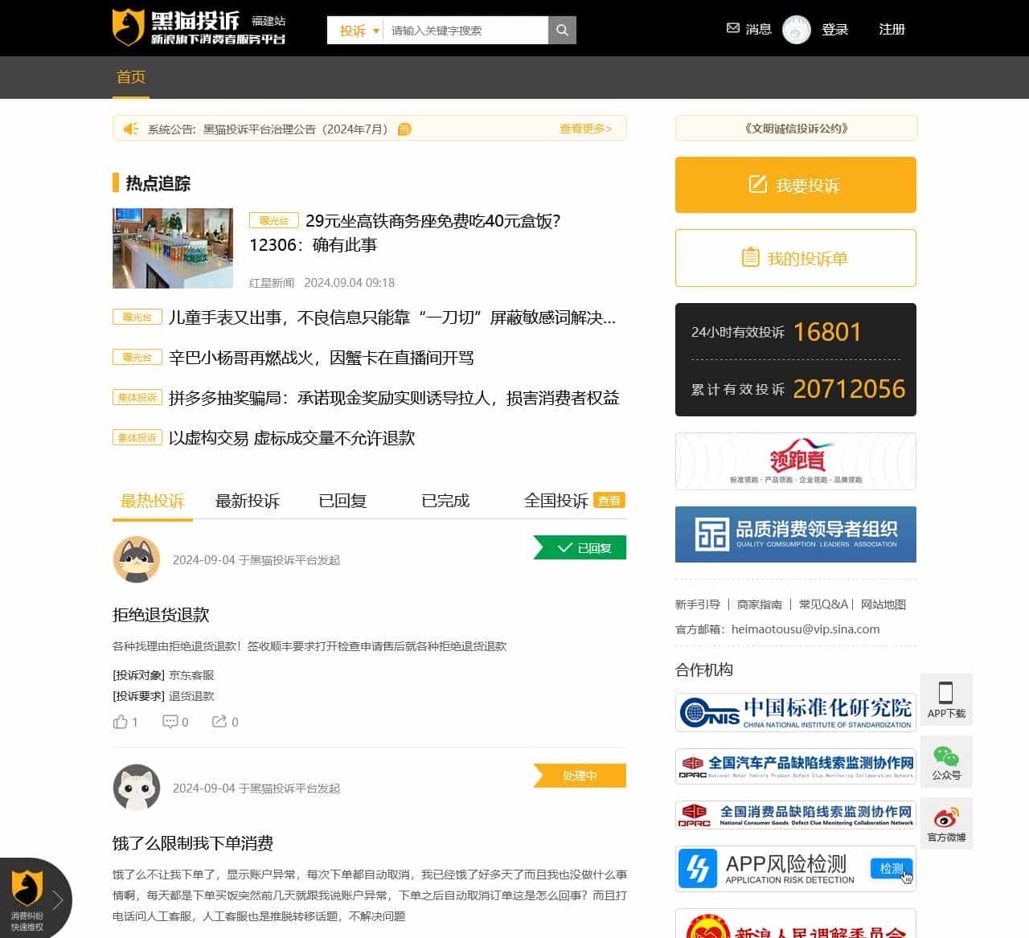Open the 公众号 WeChat icon
This screenshot has width=1029, height=938.
(x=946, y=756)
